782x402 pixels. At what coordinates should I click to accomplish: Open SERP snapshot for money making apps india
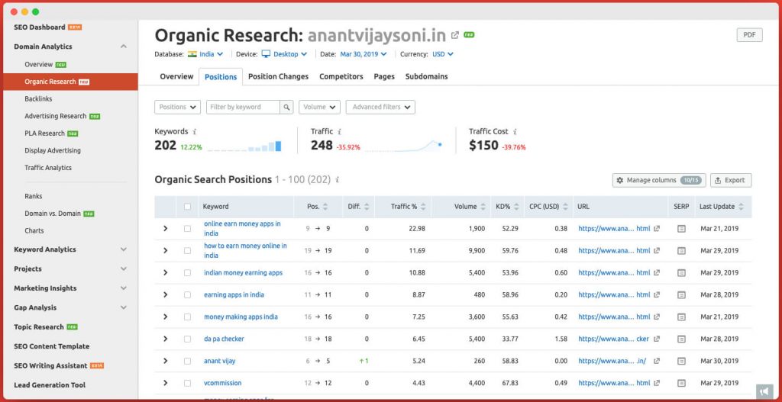pyautogui.click(x=681, y=317)
